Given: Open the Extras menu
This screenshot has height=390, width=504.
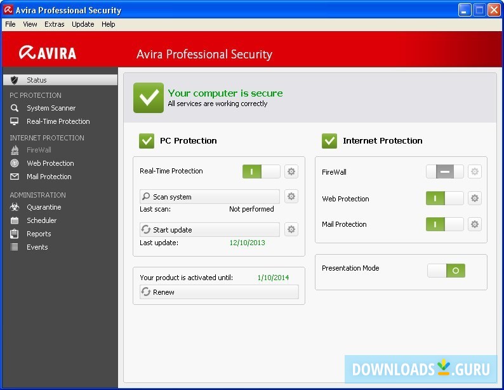Looking at the screenshot, I should 55,24.
